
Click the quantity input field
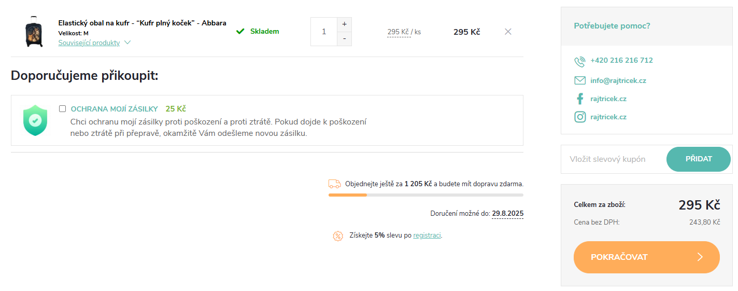[324, 32]
